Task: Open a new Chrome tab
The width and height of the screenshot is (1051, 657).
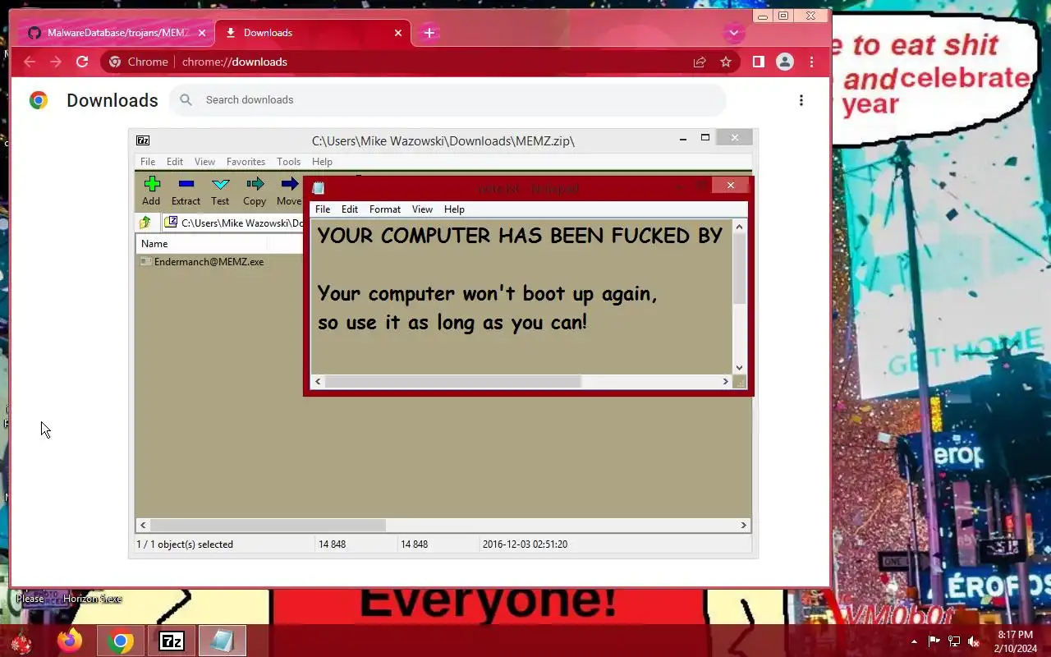Action: coord(429,33)
